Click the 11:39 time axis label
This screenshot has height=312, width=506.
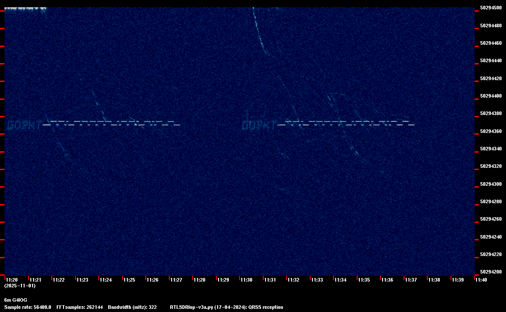458,280
